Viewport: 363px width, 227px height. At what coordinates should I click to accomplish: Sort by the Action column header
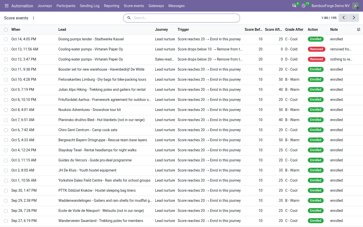(x=313, y=30)
